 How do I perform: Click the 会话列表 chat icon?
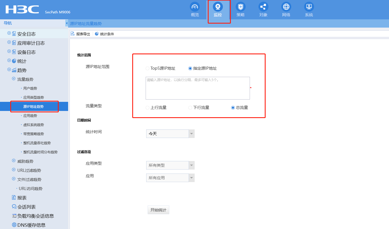tap(14, 207)
